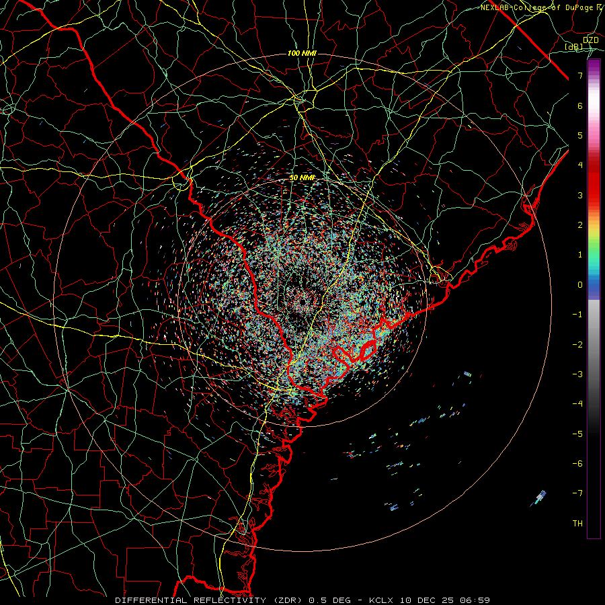Image resolution: width=605 pixels, height=605 pixels.
Task: Click the "50 NMI" range ring label
Action: (302, 177)
